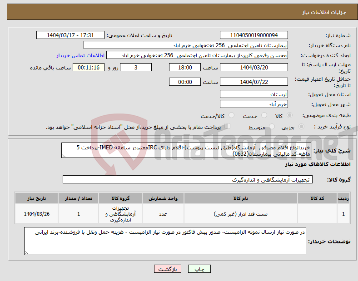This screenshot has height=281, width=358.
Task: Click the description textarea resize handle
Action: pyautogui.click(x=64, y=156)
